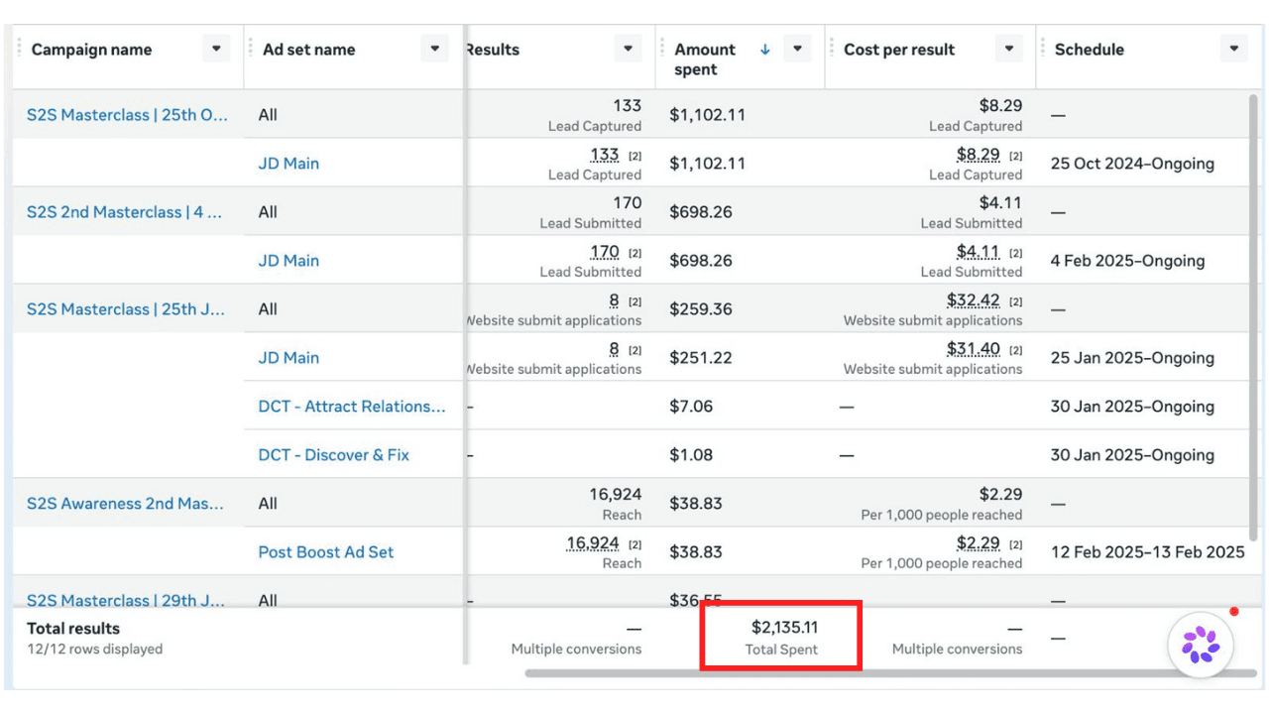Click the Total results label
Viewport: 1269px width, 714px height.
tap(73, 629)
